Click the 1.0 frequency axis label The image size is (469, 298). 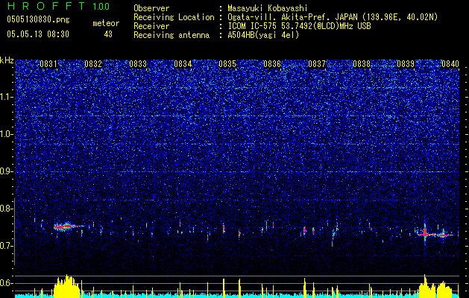[7, 134]
